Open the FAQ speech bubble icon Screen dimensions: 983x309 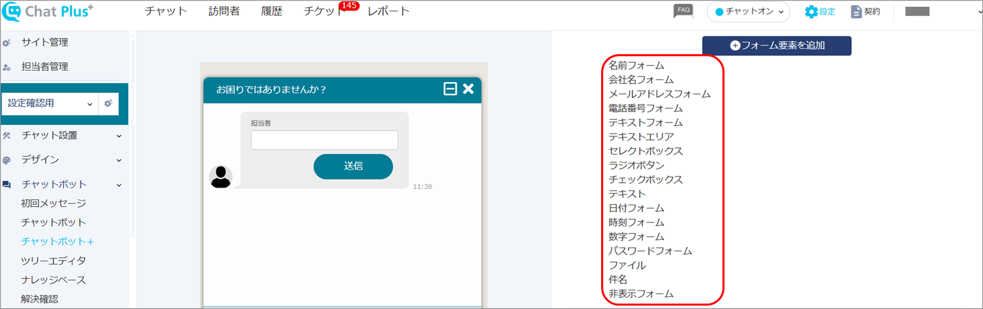point(683,11)
